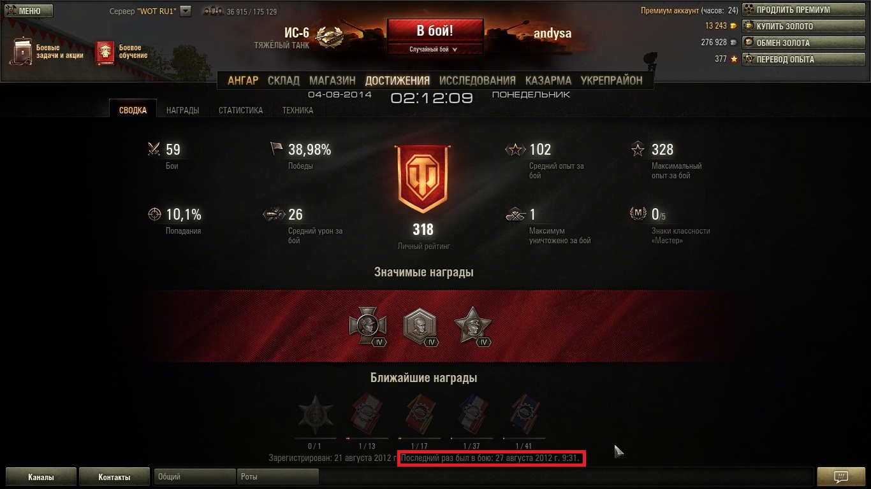Screen dimensions: 871x489
Task: Click ПРОДЛИТЬ ПРЕМИУМ button
Action: coord(803,10)
